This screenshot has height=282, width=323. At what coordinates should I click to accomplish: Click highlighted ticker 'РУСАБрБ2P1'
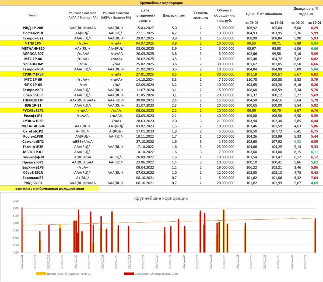pos(33,110)
